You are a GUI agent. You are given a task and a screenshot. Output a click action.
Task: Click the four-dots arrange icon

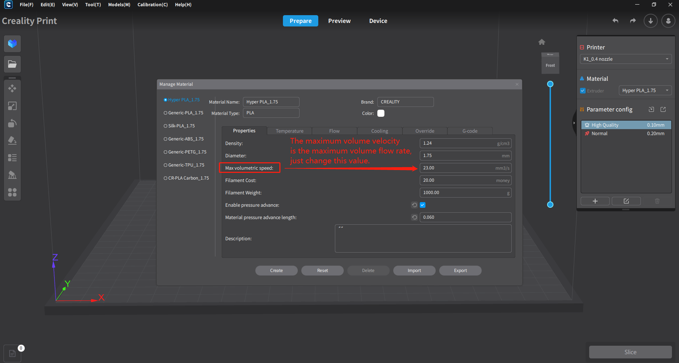[x=12, y=192]
